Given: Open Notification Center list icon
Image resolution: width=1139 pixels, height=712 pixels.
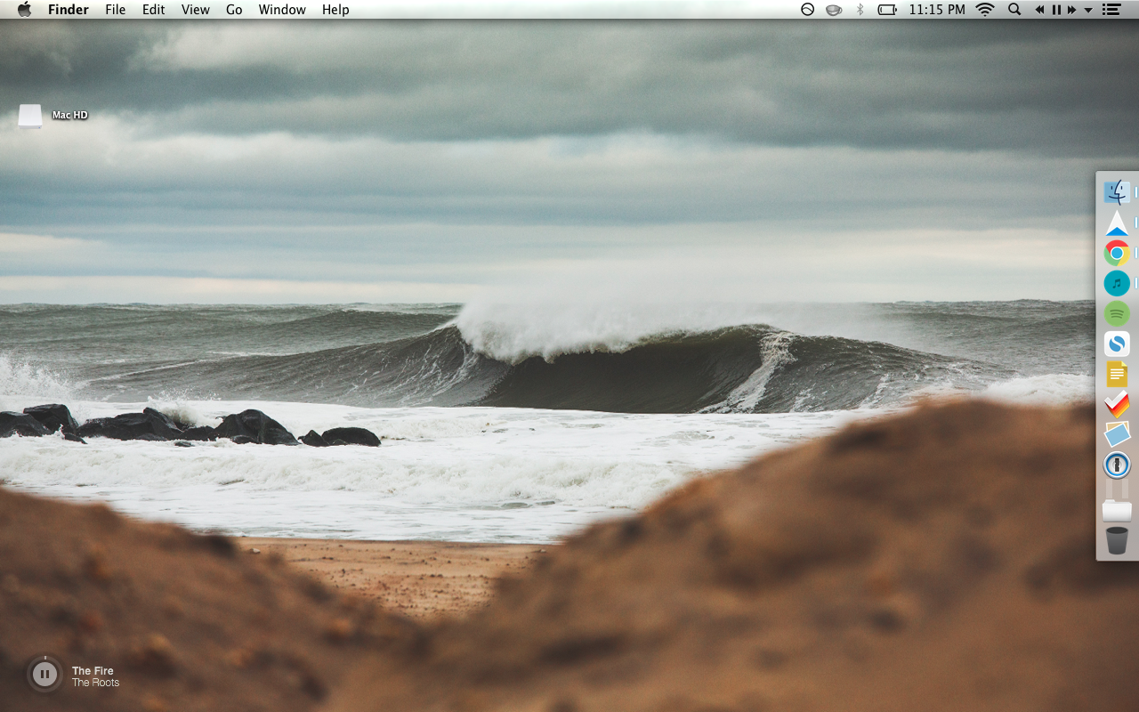Looking at the screenshot, I should click(1111, 10).
